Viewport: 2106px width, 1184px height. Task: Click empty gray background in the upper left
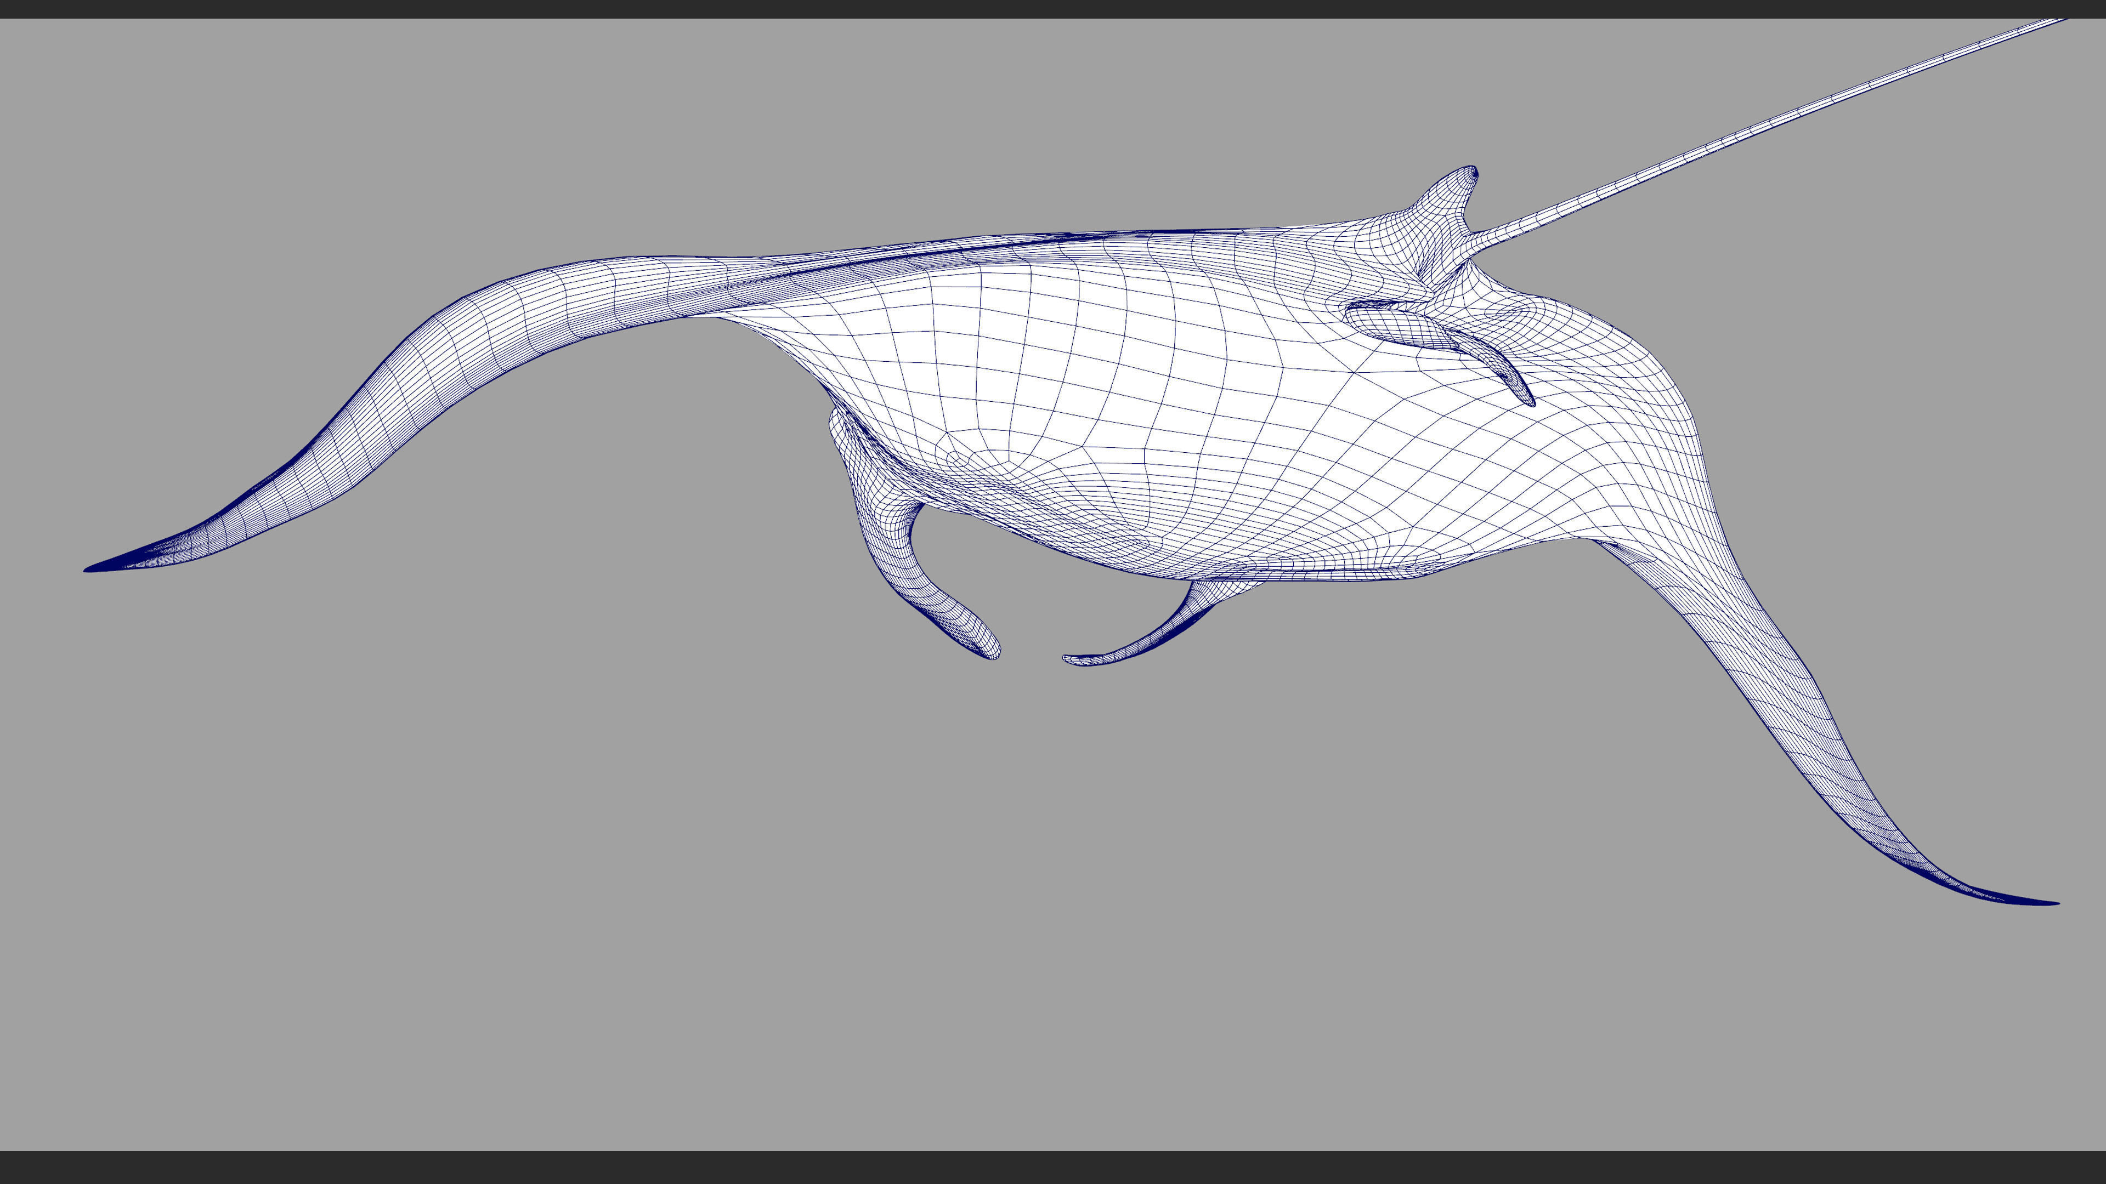coord(245,123)
